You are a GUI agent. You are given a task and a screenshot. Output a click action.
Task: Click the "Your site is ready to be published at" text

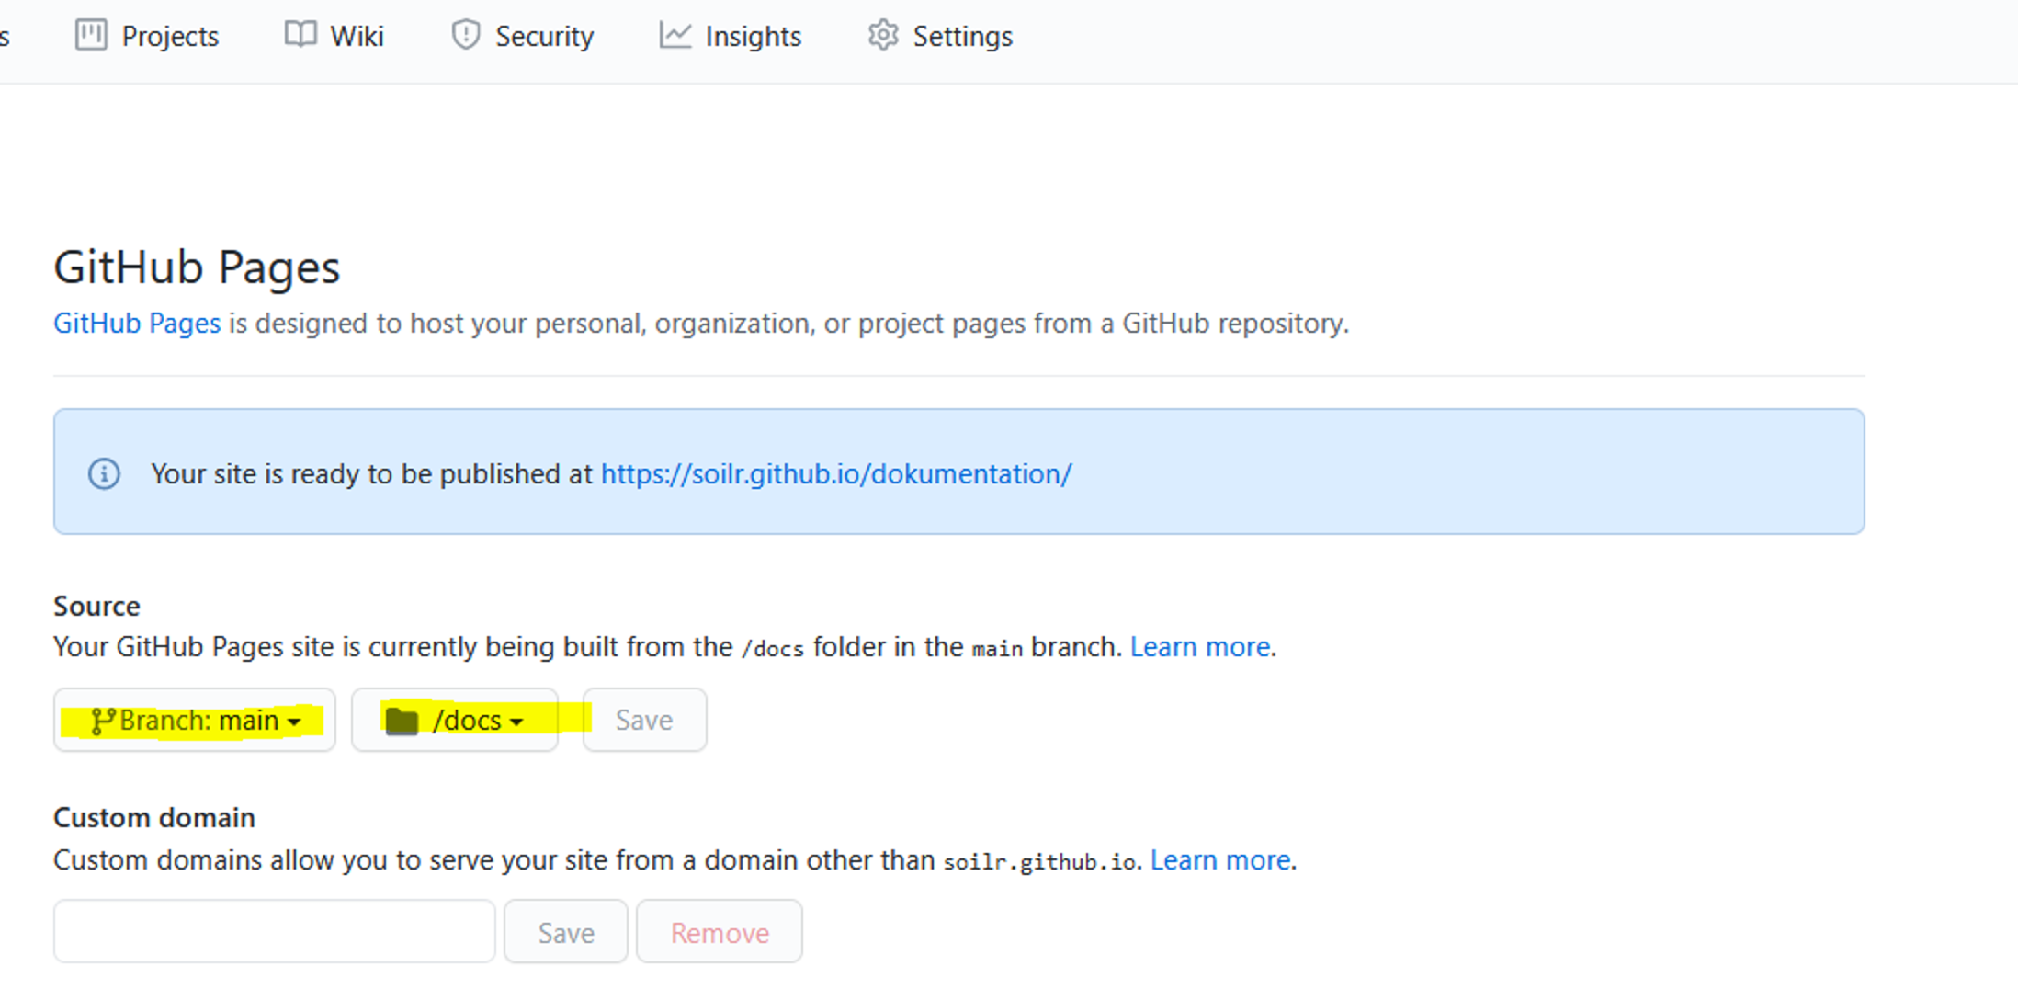pyautogui.click(x=372, y=474)
